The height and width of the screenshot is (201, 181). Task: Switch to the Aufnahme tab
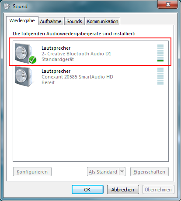[51, 21]
